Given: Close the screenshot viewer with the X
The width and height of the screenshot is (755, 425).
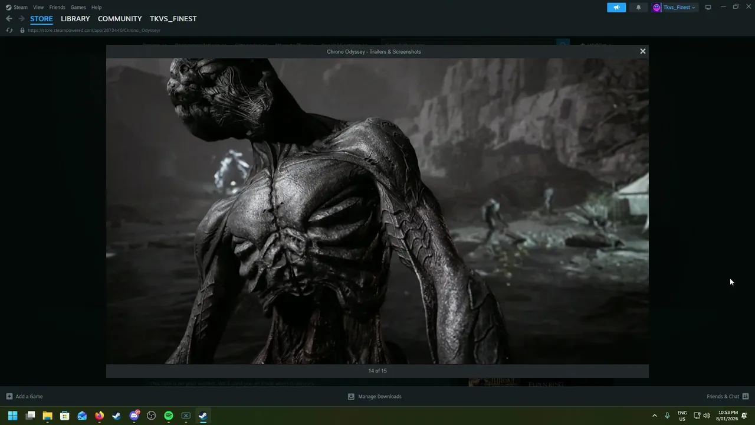Looking at the screenshot, I should 643,51.
